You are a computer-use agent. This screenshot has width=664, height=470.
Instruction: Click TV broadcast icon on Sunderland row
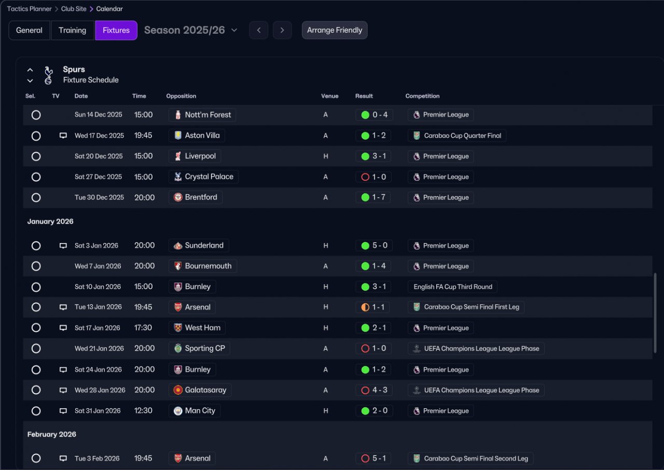point(63,246)
